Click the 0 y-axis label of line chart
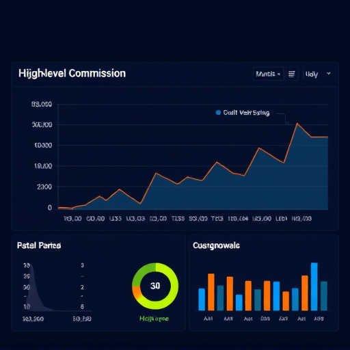The image size is (350, 350). (x=50, y=208)
